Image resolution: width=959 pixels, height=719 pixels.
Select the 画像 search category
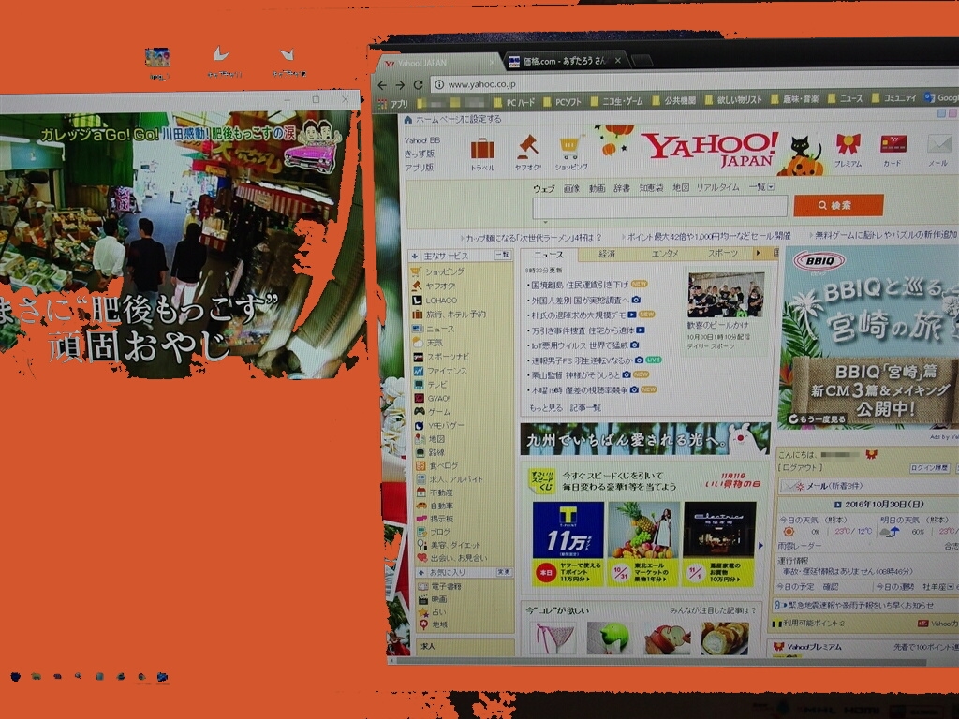(x=571, y=188)
